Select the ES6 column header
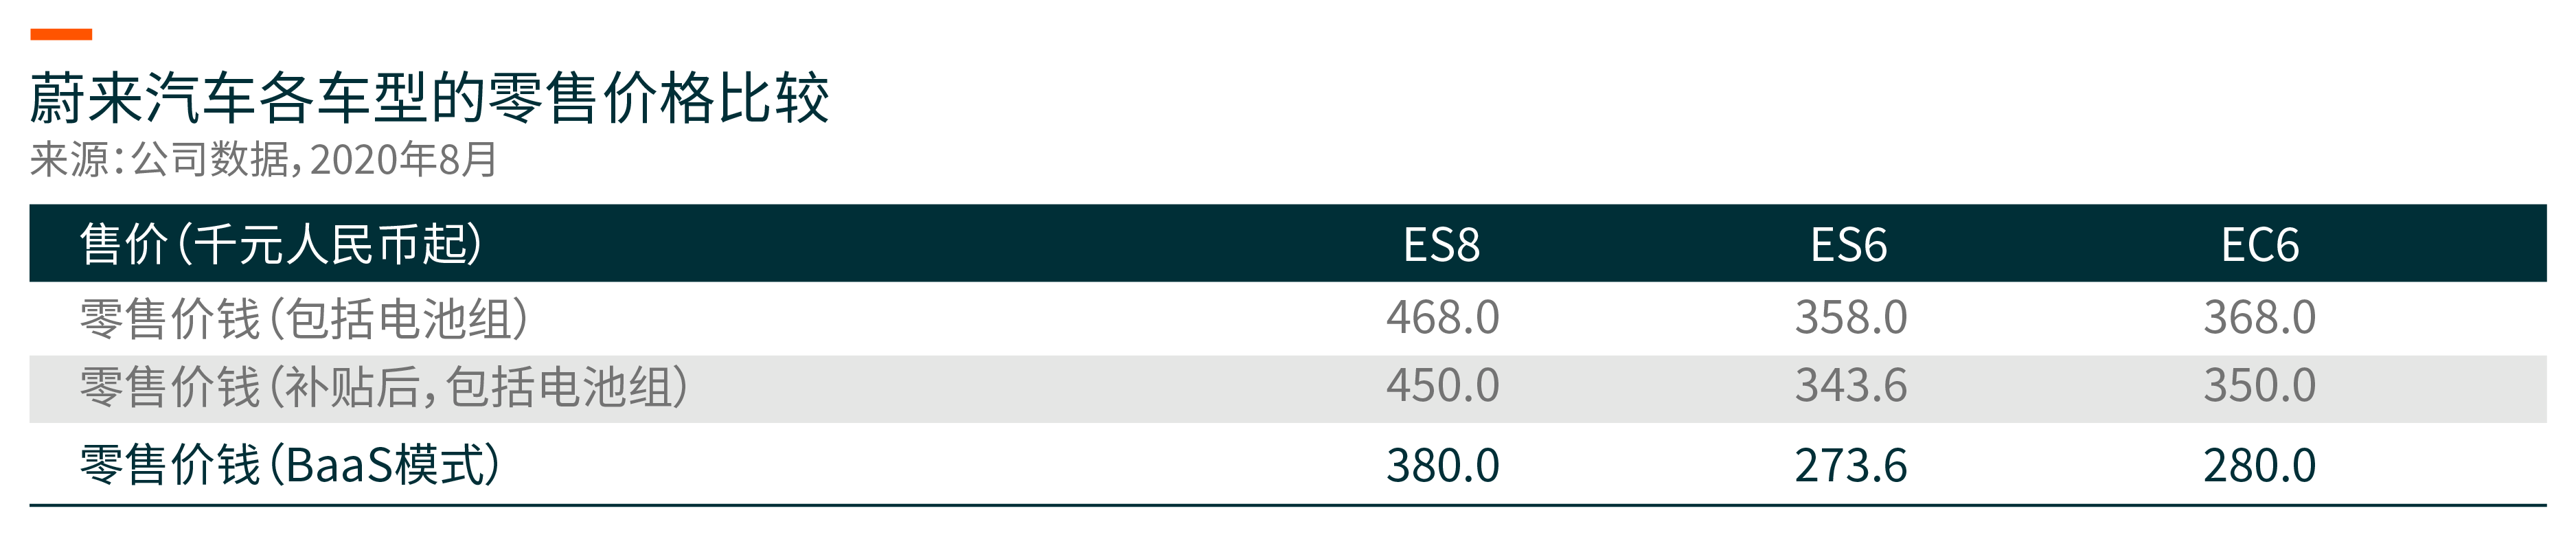This screenshot has width=2576, height=539. (1849, 245)
